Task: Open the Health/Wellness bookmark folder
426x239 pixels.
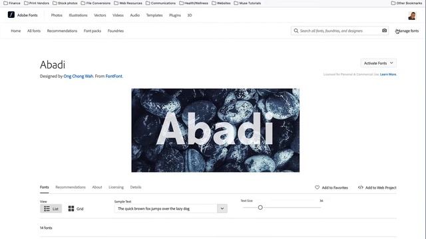Action: point(194,3)
